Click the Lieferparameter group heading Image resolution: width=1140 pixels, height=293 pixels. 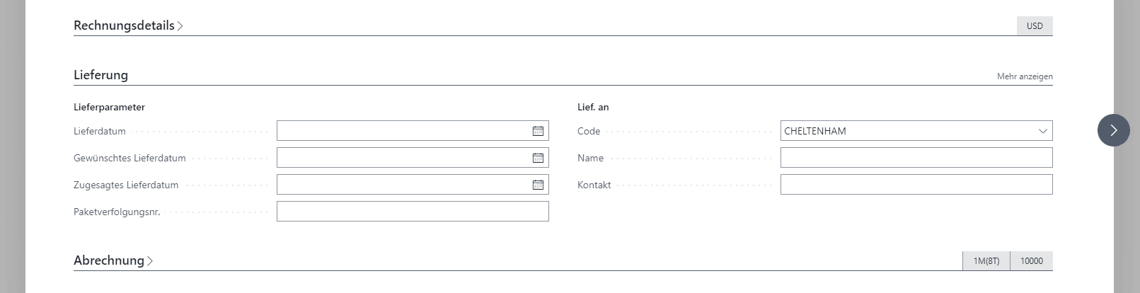point(109,108)
